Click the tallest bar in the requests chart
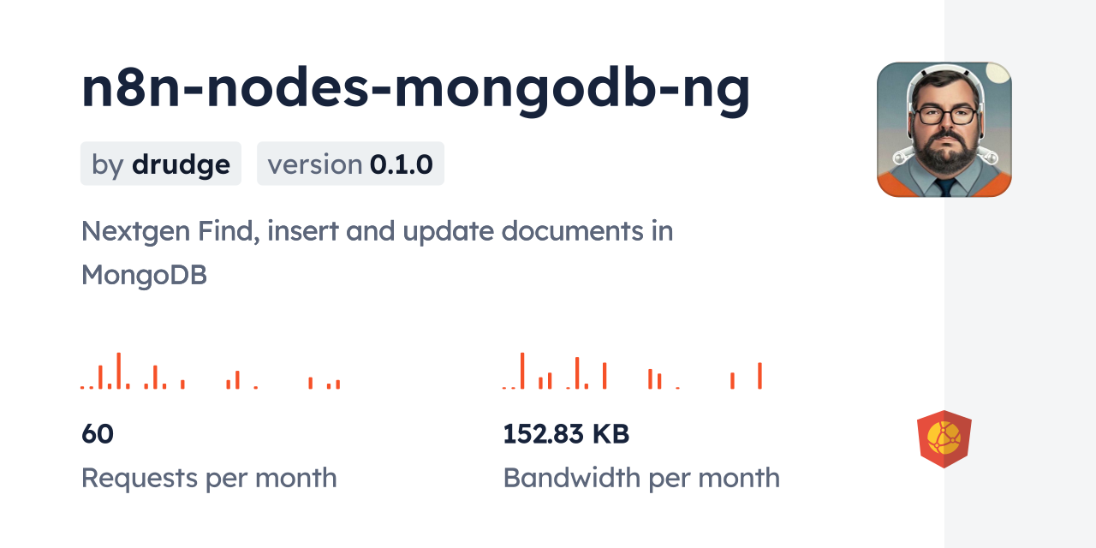Screen dimensions: 1096x548 coord(118,371)
